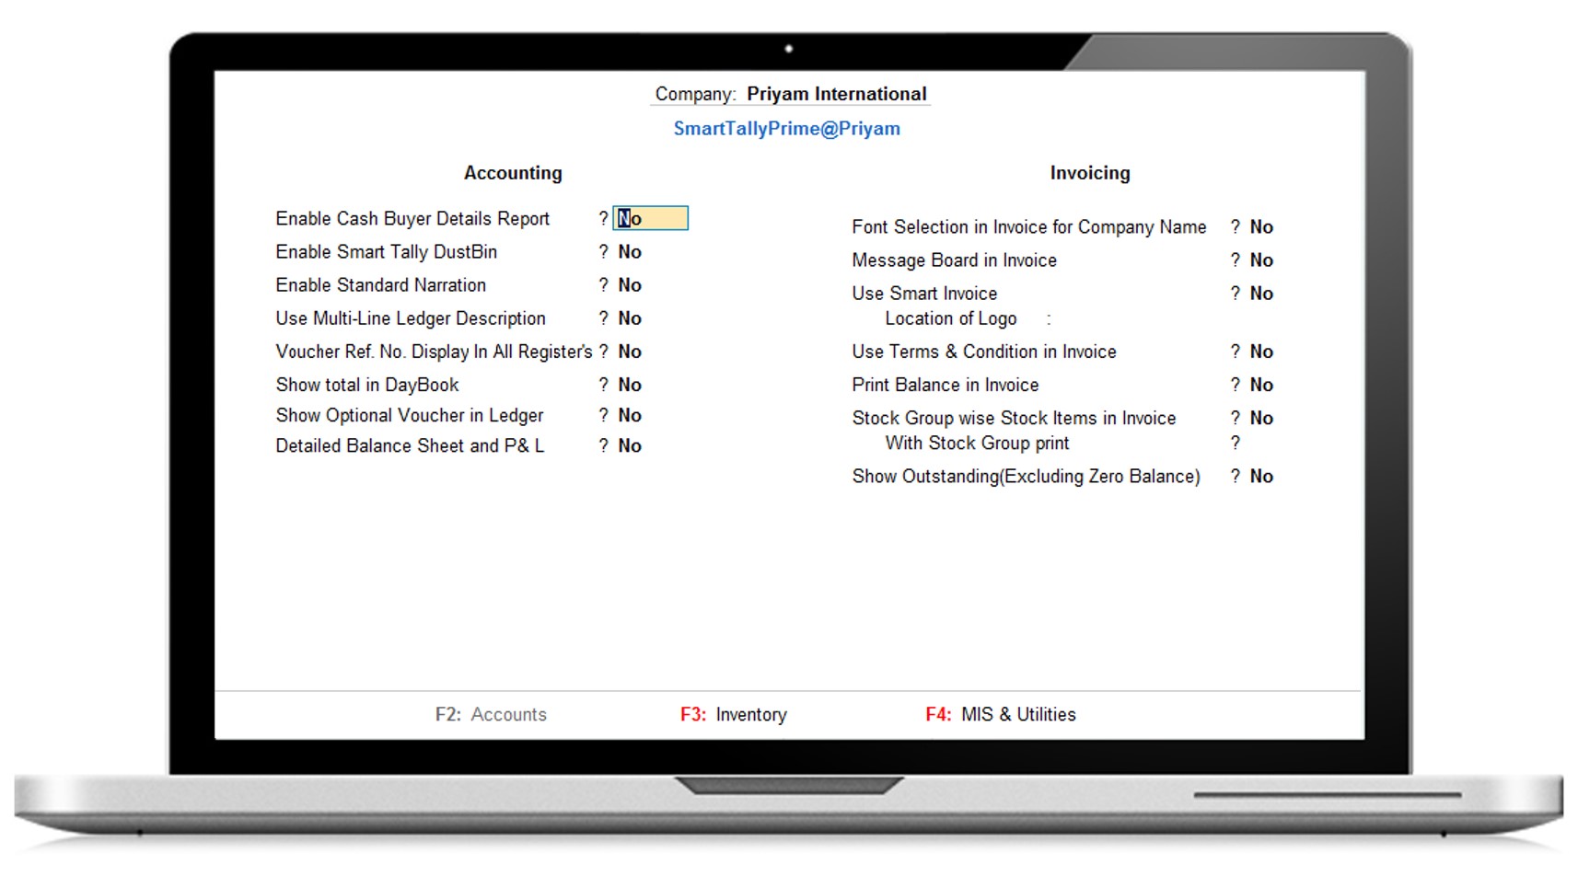Toggle Voucher Ref. No. Display value
1578x888 pixels.
coord(630,351)
